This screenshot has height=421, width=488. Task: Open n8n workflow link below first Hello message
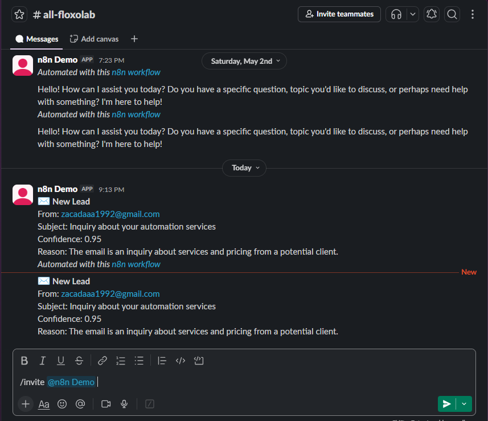(x=136, y=115)
